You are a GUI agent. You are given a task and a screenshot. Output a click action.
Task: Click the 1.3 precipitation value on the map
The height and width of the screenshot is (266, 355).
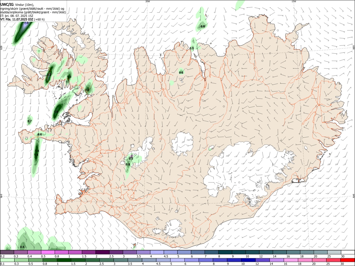[69, 77]
